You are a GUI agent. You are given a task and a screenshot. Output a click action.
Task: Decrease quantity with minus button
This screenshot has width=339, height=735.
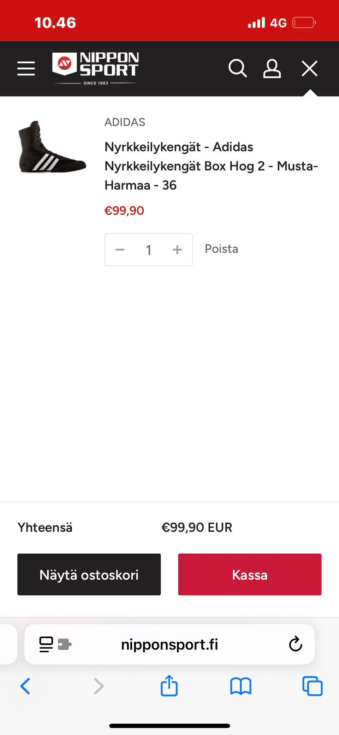[x=120, y=250]
